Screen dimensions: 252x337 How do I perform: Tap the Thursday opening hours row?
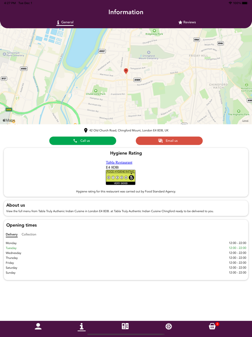126,258
